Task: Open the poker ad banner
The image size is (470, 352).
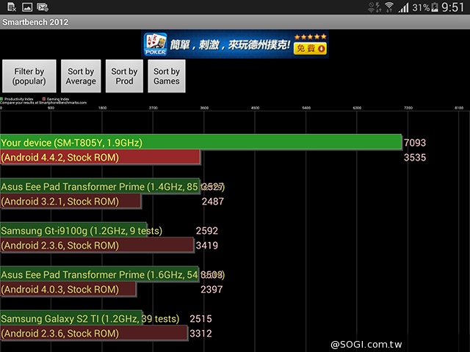Action: point(235,45)
